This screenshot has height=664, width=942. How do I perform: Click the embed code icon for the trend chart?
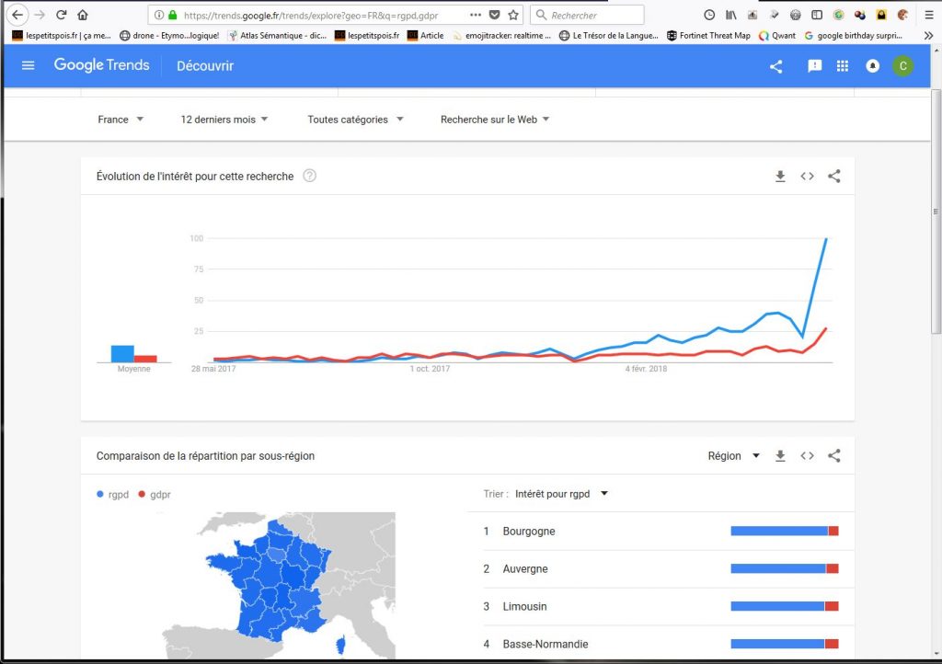(807, 177)
